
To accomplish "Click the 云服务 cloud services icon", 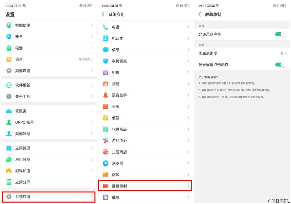I will click(x=9, y=111).
